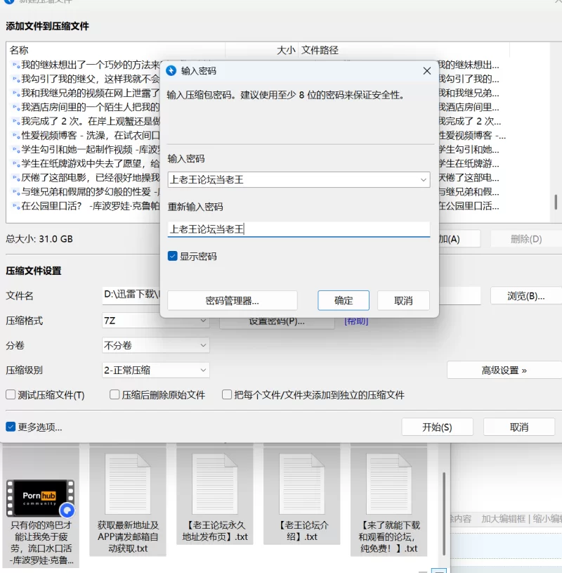Viewport: 562px width, 573px height.
Task: Click file icon beside 我勾引了我的继父 row
Action: [16, 79]
